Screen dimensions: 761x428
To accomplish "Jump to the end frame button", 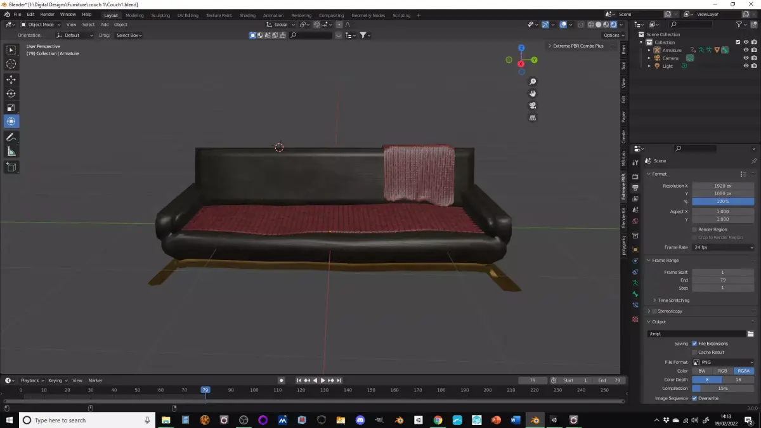I will (340, 380).
